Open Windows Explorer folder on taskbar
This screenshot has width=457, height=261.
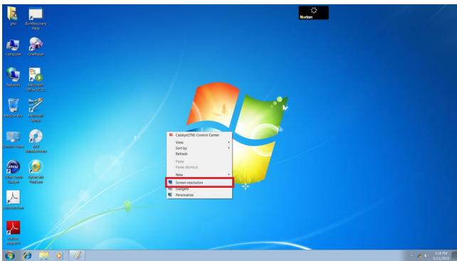pos(43,256)
